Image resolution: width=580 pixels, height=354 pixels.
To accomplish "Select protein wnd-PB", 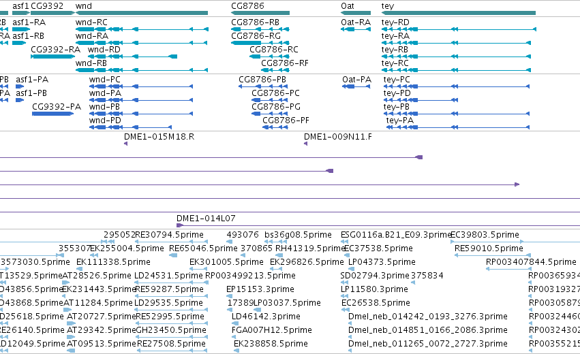I will [104, 107].
